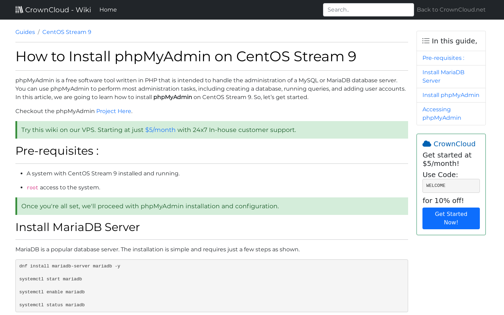The image size is (504, 315).
Task: Select the WELCOME coupon code field
Action: click(x=451, y=185)
